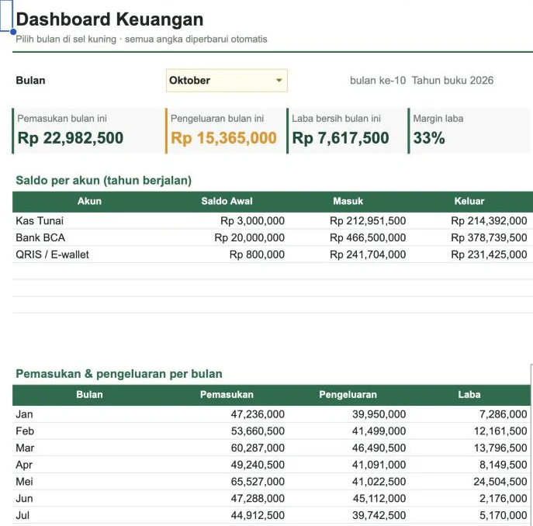
Task: Select the Jan month row label
Action: pos(25,414)
